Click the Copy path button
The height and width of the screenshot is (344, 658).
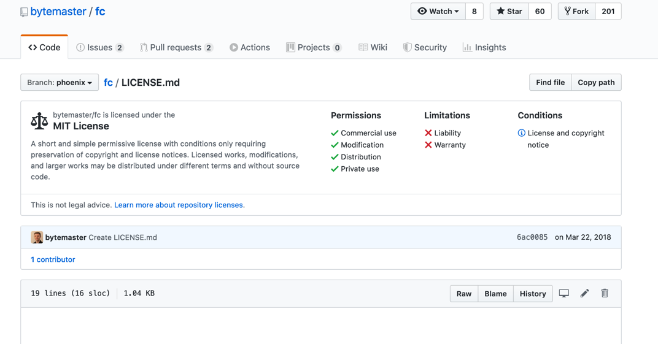pos(596,83)
